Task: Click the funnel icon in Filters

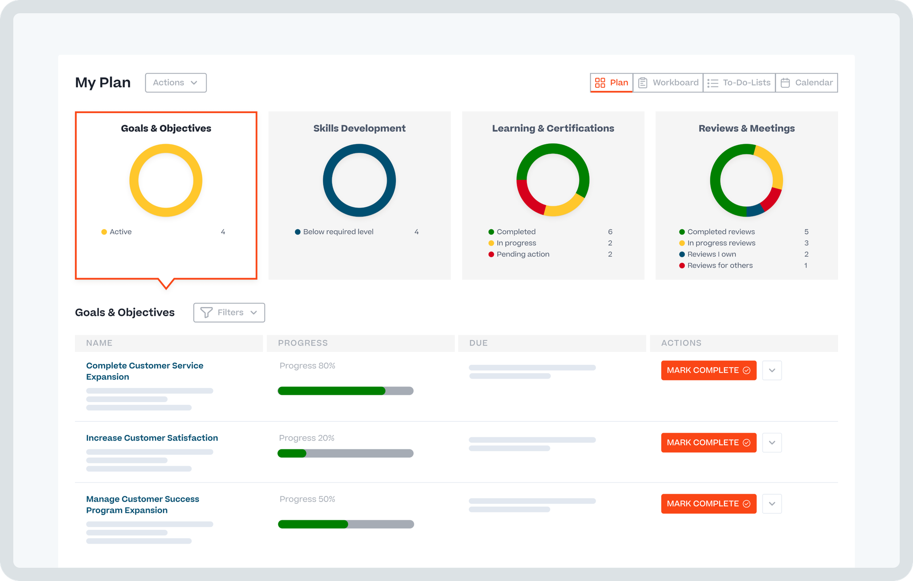Action: pos(206,312)
